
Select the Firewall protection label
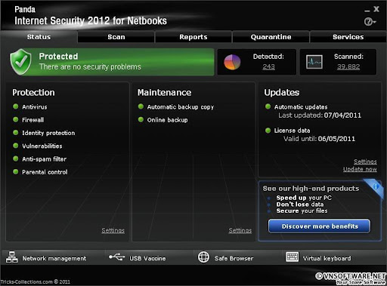(x=33, y=120)
